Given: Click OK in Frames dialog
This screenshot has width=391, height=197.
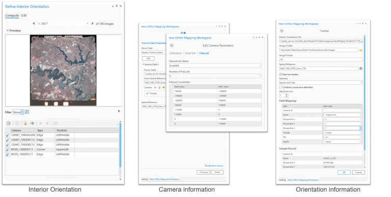Looking at the screenshot, I should click(344, 172).
